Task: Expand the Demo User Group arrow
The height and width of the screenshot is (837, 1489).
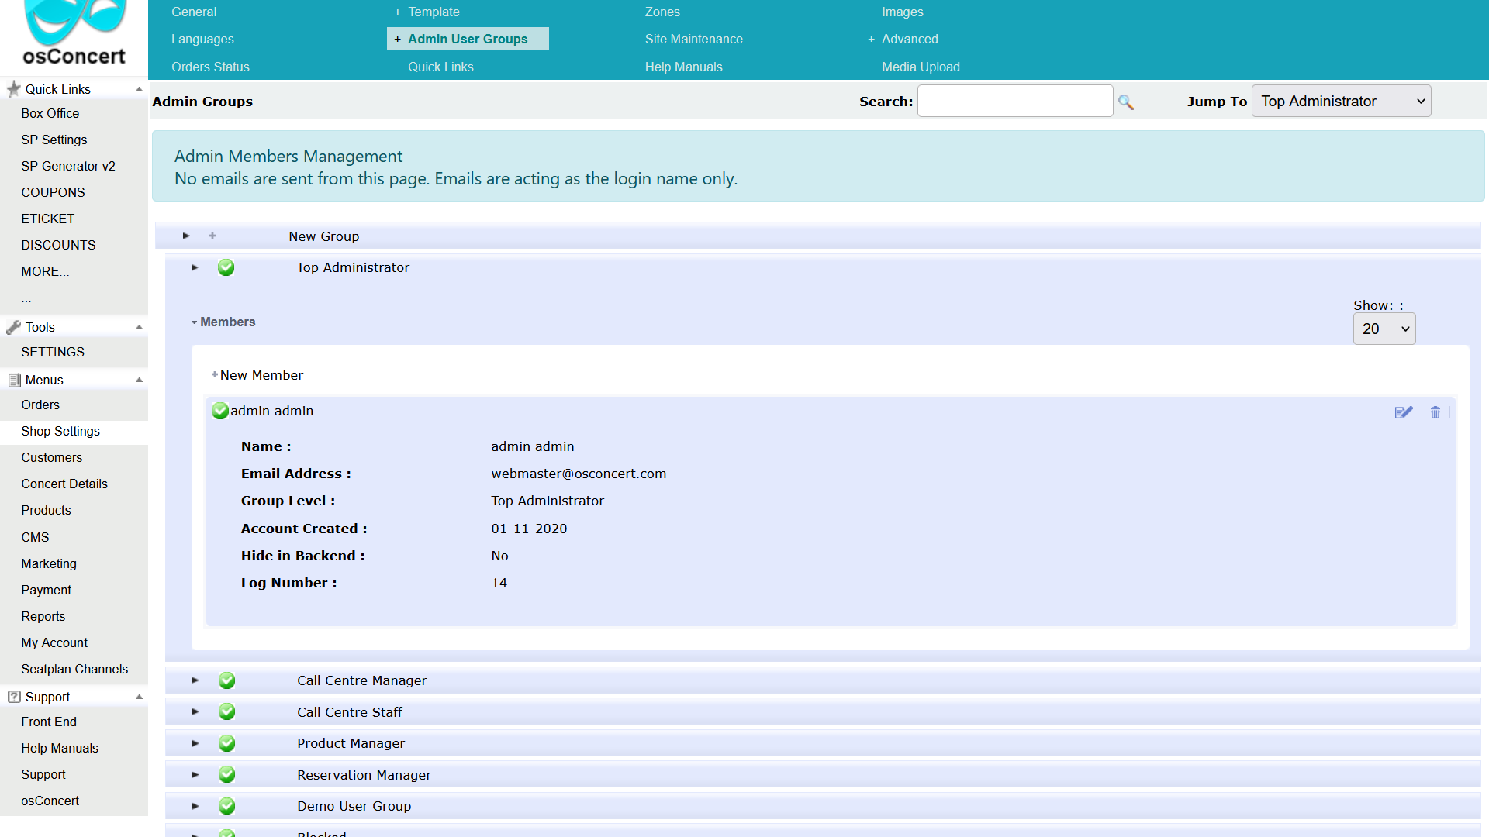Action: (x=195, y=806)
